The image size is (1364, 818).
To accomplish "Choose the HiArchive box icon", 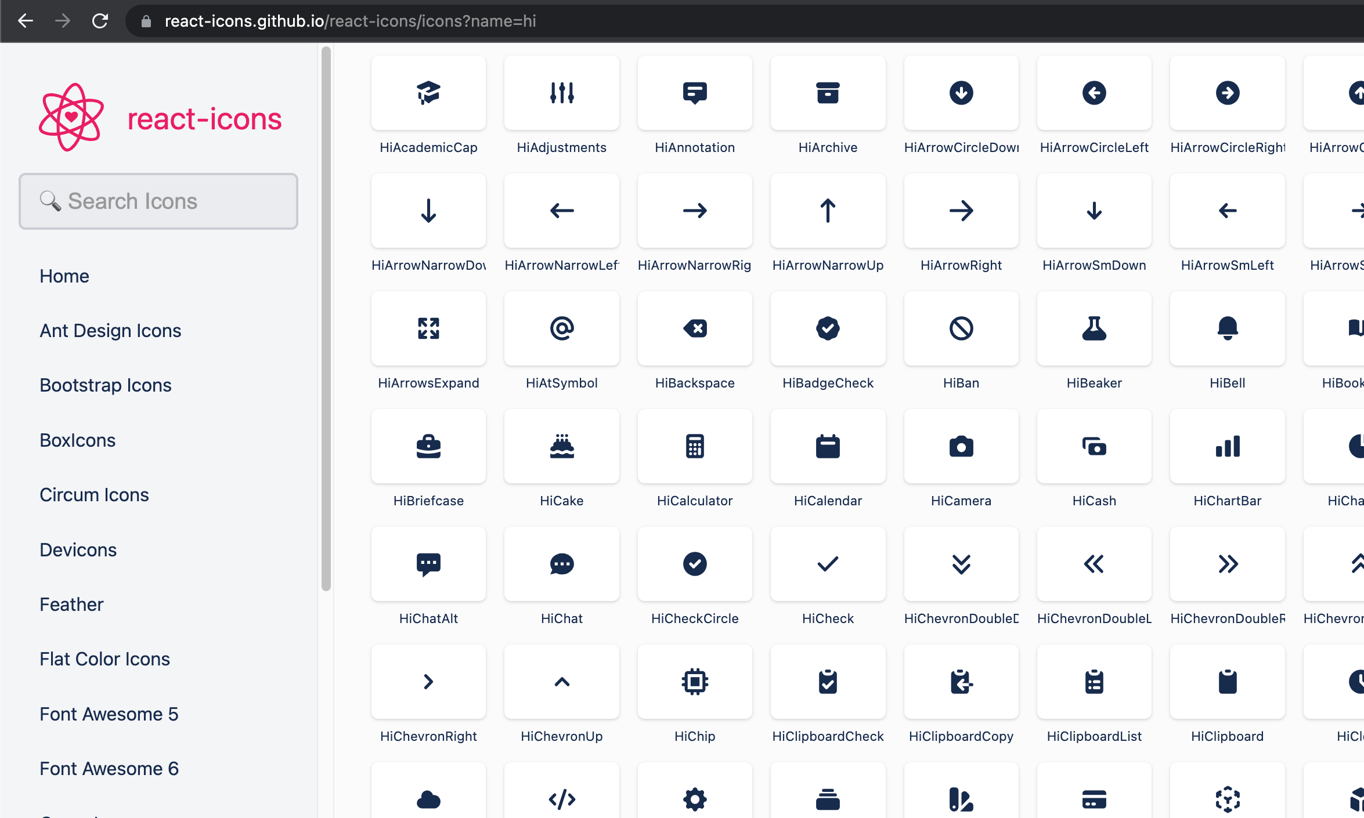I will pyautogui.click(x=828, y=93).
